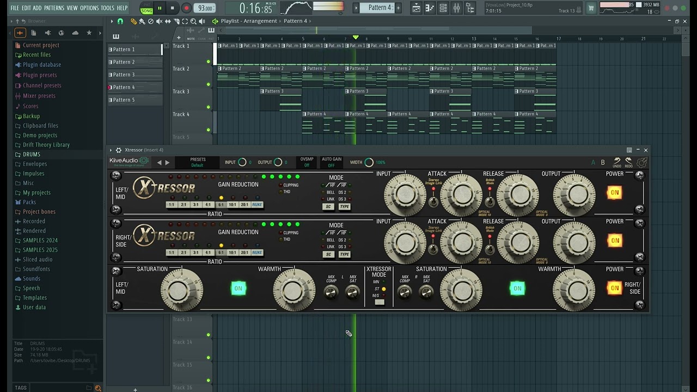Adjust the Xtressor Width knob

click(369, 162)
